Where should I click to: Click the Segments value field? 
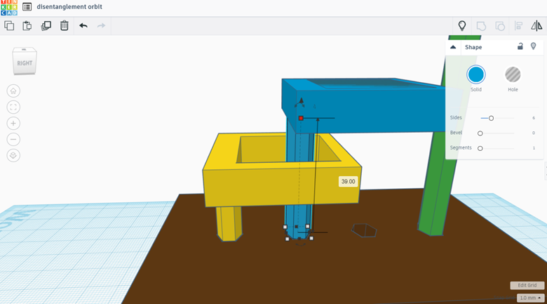click(534, 148)
